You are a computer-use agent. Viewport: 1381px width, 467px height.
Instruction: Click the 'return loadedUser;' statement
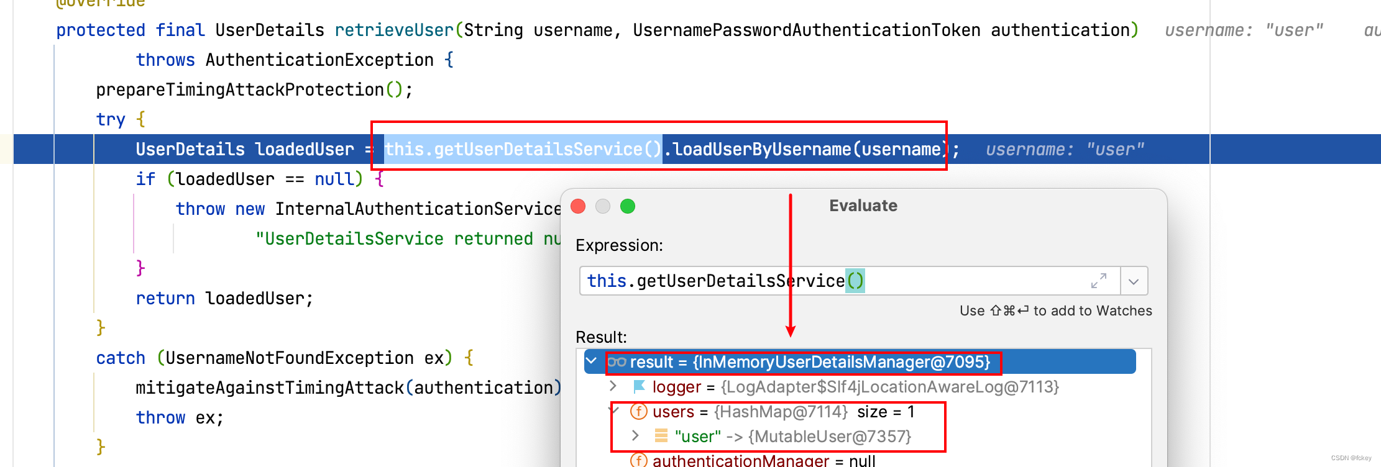(x=224, y=298)
